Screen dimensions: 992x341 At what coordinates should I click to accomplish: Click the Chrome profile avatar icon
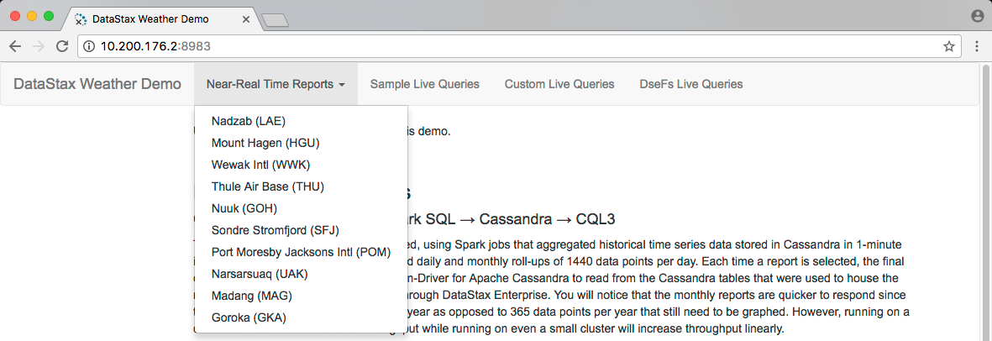tap(977, 16)
